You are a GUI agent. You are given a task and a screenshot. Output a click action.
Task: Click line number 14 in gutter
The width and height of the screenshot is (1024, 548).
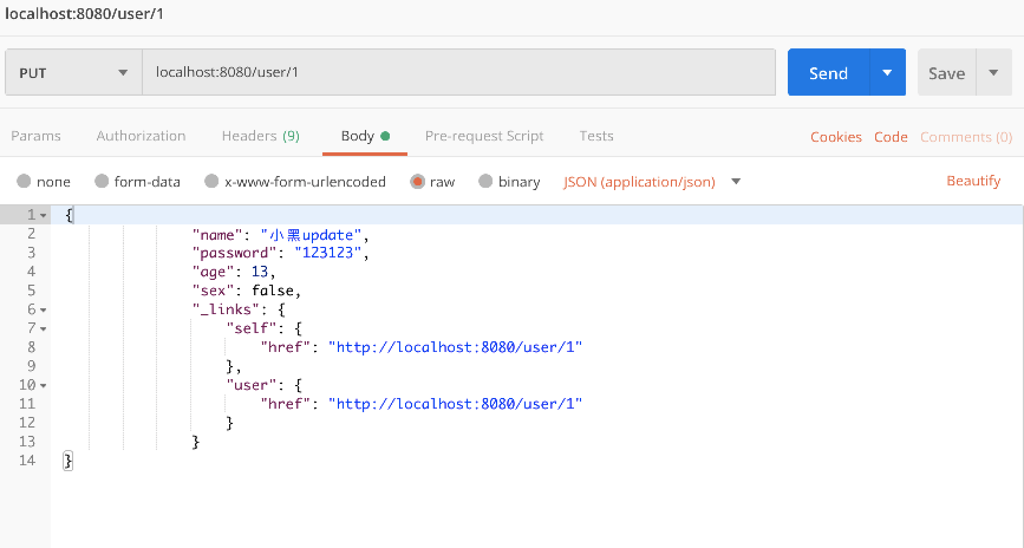point(27,461)
